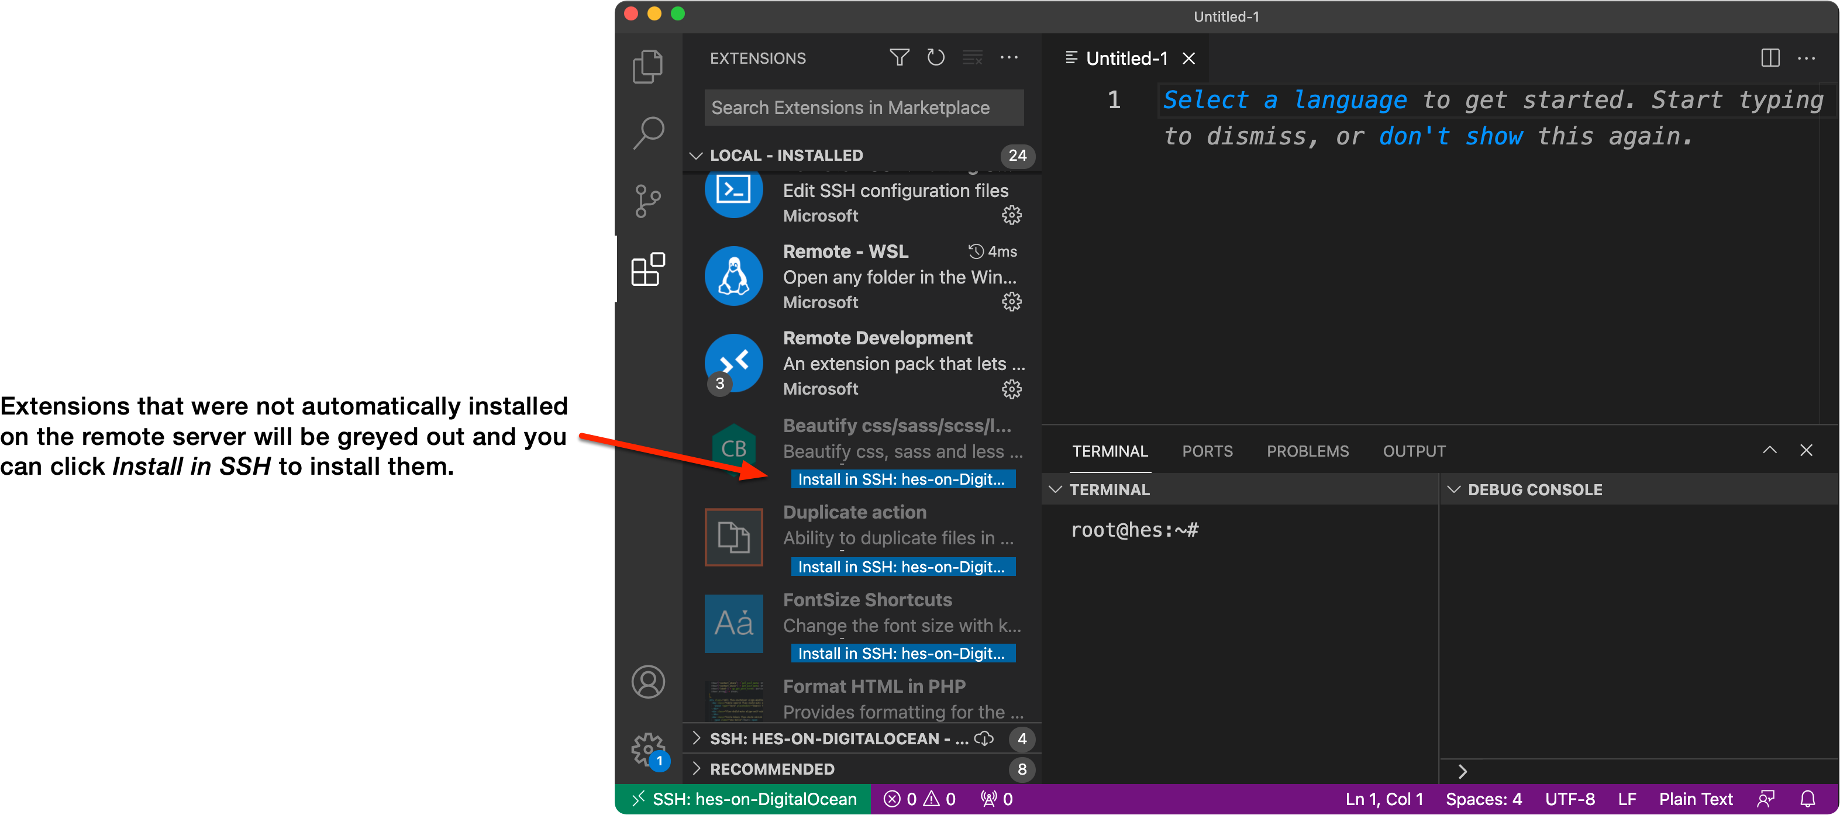Open Extensions panel more actions menu
Screen dimensions: 1840x815
click(x=1008, y=57)
